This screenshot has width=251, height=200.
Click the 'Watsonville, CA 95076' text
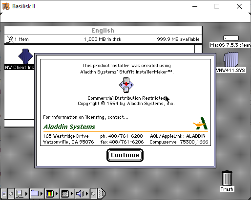[x=68, y=142]
